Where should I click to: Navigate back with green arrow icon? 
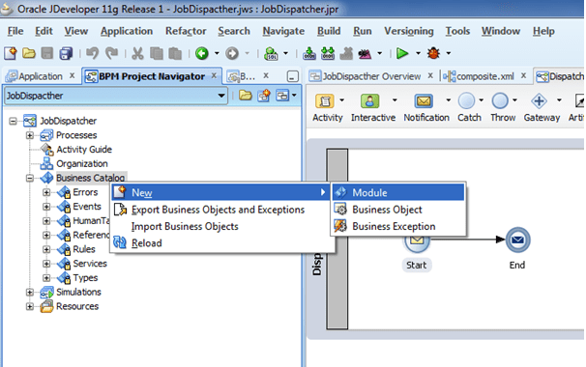(202, 53)
